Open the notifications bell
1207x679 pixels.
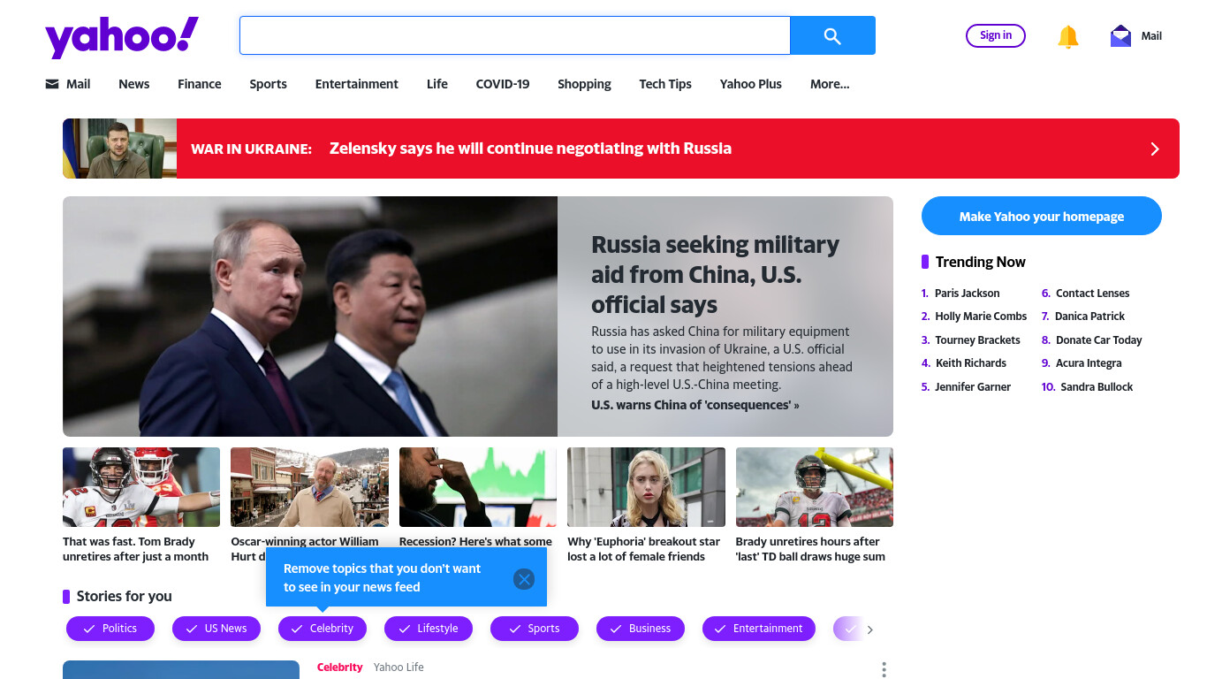tap(1068, 36)
